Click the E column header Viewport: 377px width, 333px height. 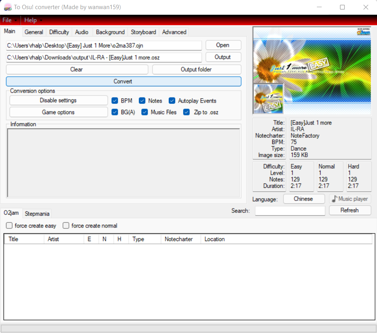click(x=92, y=239)
